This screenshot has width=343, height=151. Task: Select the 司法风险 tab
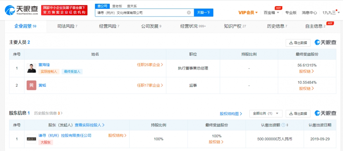point(67,26)
